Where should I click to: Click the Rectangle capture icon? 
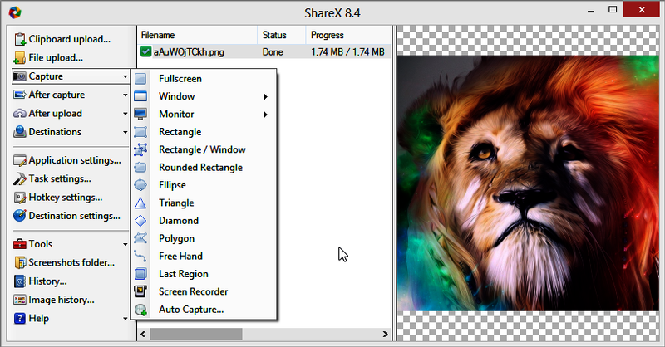[x=140, y=132]
